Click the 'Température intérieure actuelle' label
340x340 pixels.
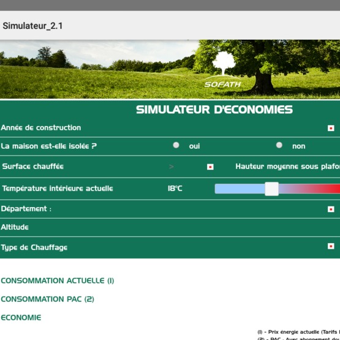coord(58,189)
